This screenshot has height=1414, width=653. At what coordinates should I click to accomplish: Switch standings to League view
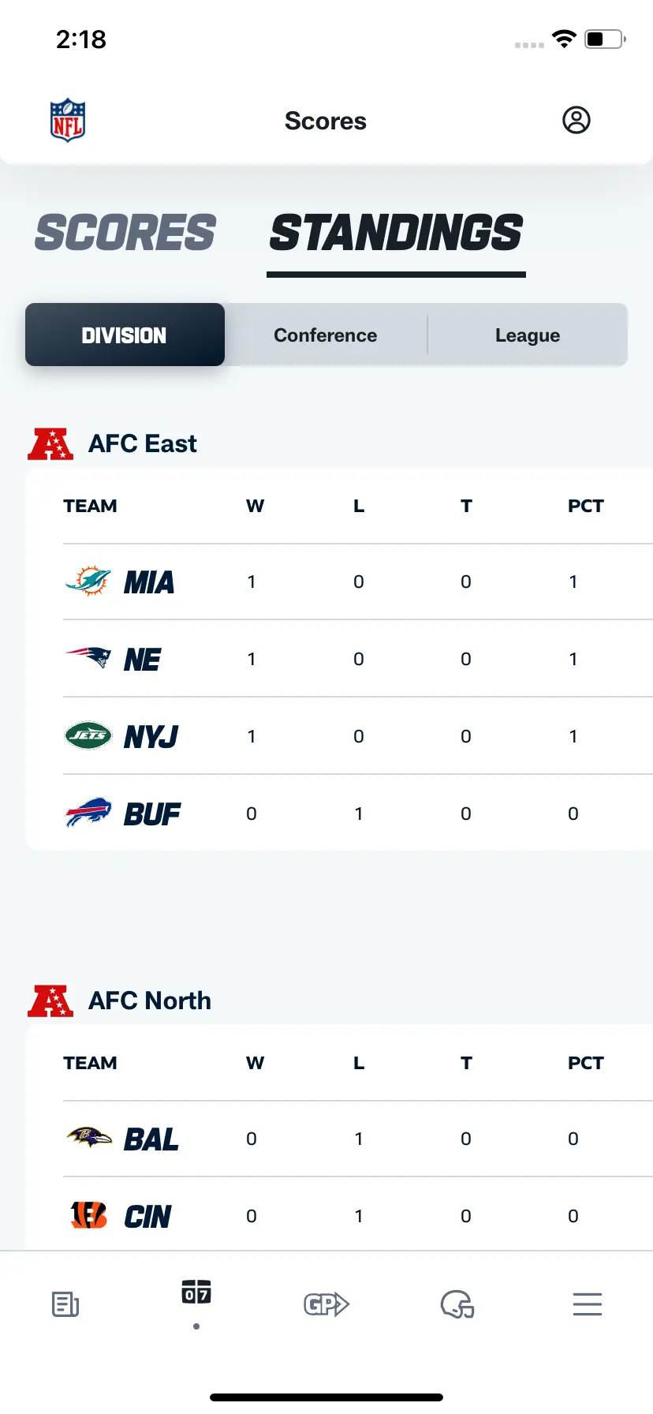point(528,335)
